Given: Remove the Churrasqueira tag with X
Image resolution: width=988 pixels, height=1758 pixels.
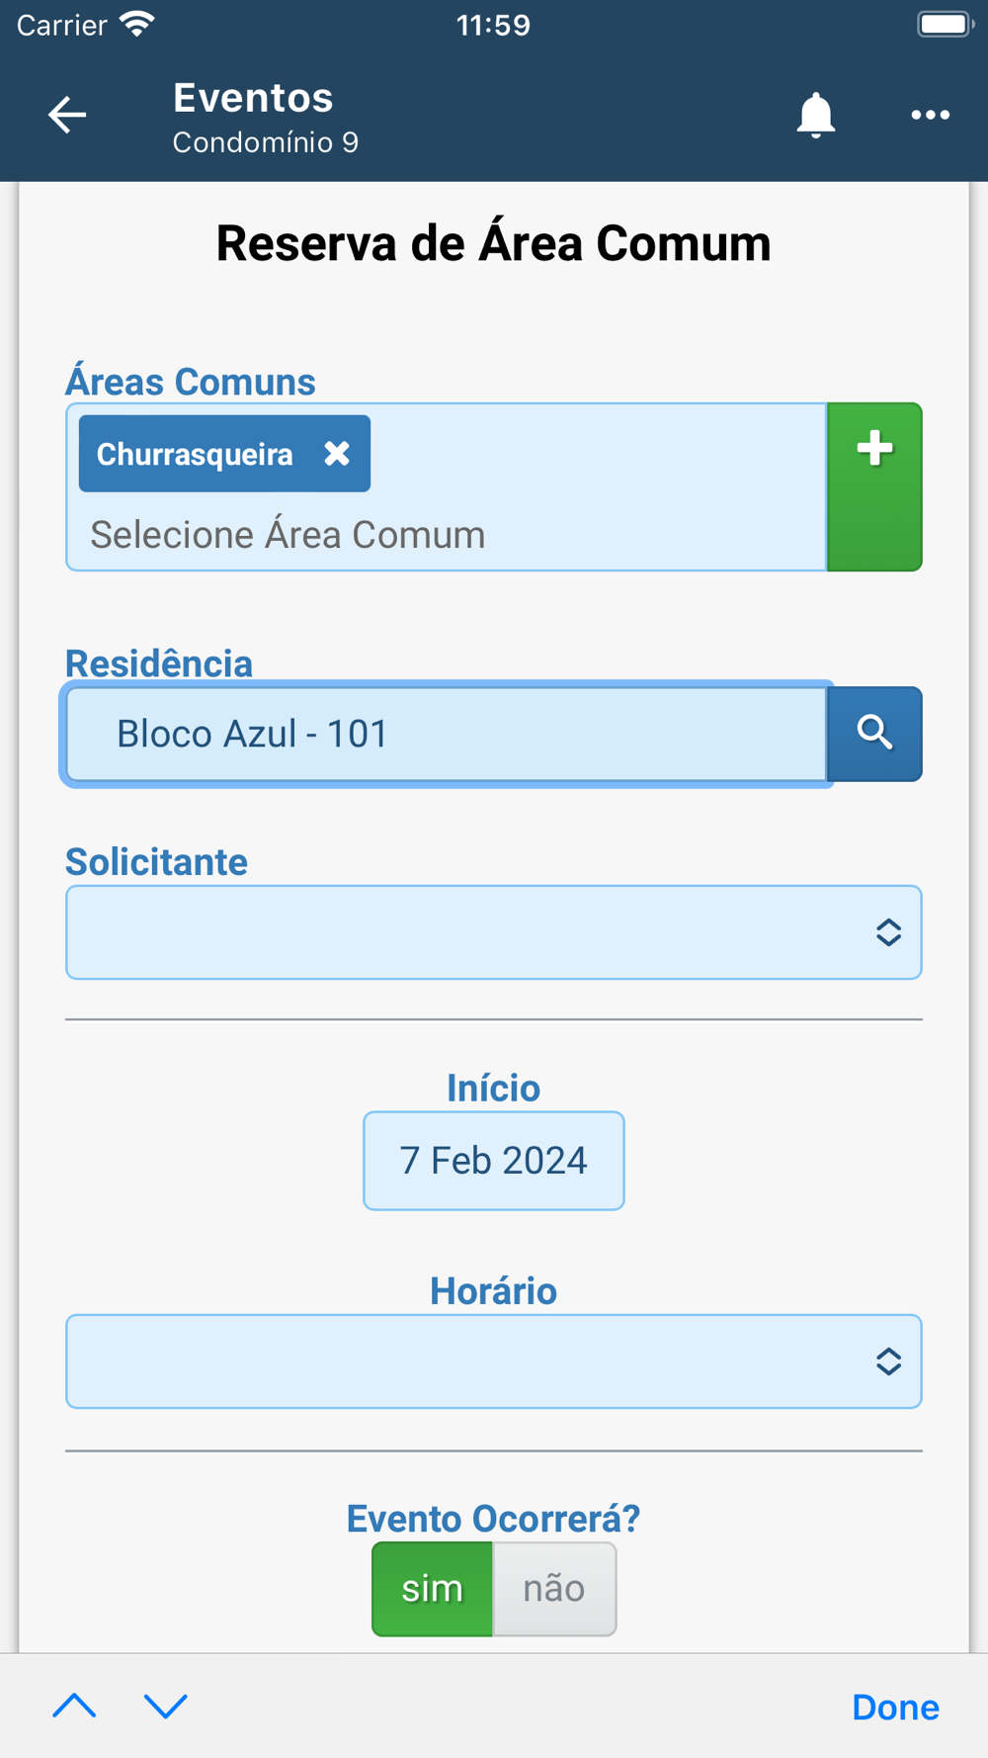Looking at the screenshot, I should tap(337, 454).
